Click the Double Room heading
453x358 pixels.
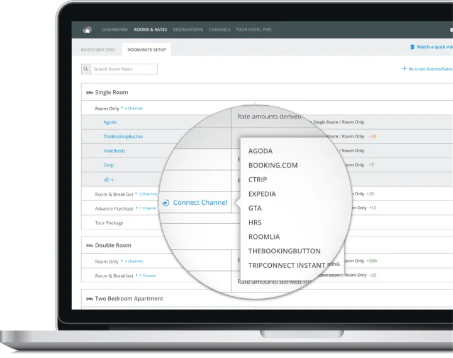(x=113, y=245)
